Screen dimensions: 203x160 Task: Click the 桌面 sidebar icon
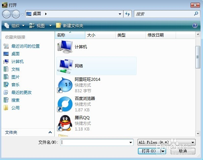(x=6, y=54)
